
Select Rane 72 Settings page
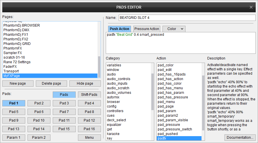click(x=17, y=62)
